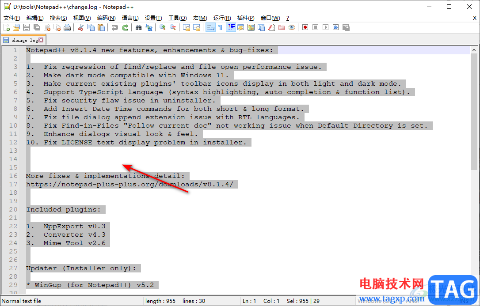Open the 宏(M) menu
The height and width of the screenshot is (306, 480).
tap(200, 18)
